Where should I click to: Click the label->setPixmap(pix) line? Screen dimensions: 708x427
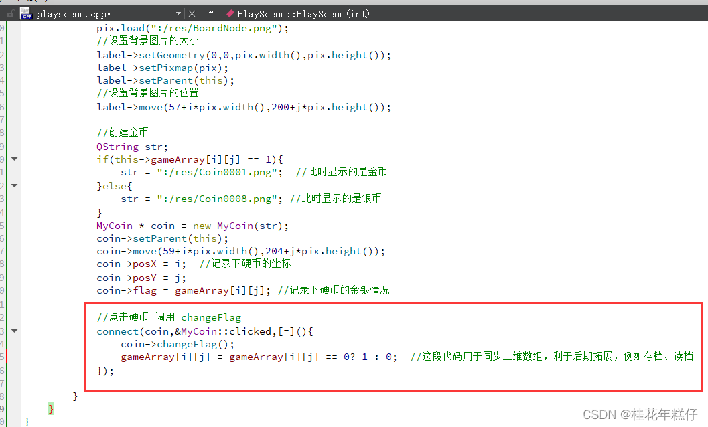click(x=163, y=68)
